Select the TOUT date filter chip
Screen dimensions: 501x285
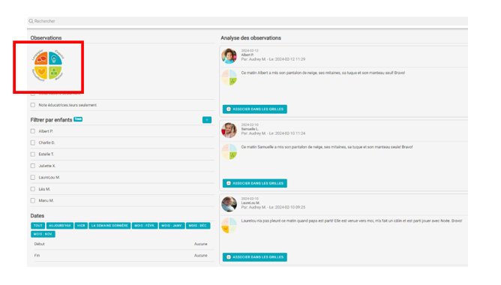(x=38, y=226)
